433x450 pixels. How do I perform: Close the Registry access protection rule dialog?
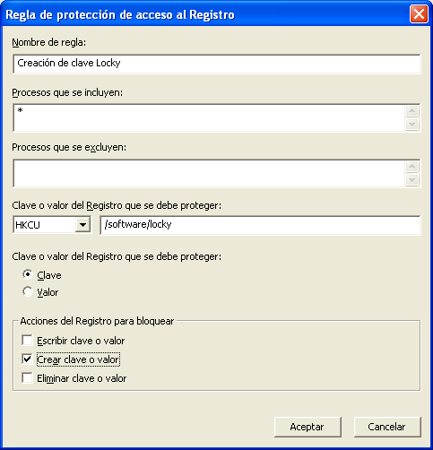coord(419,13)
